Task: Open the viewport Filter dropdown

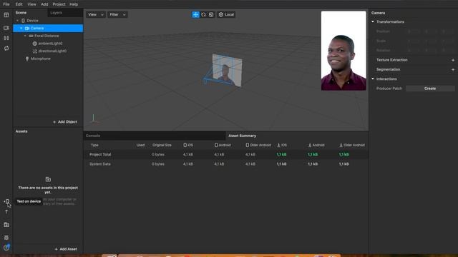Action: coord(117,14)
